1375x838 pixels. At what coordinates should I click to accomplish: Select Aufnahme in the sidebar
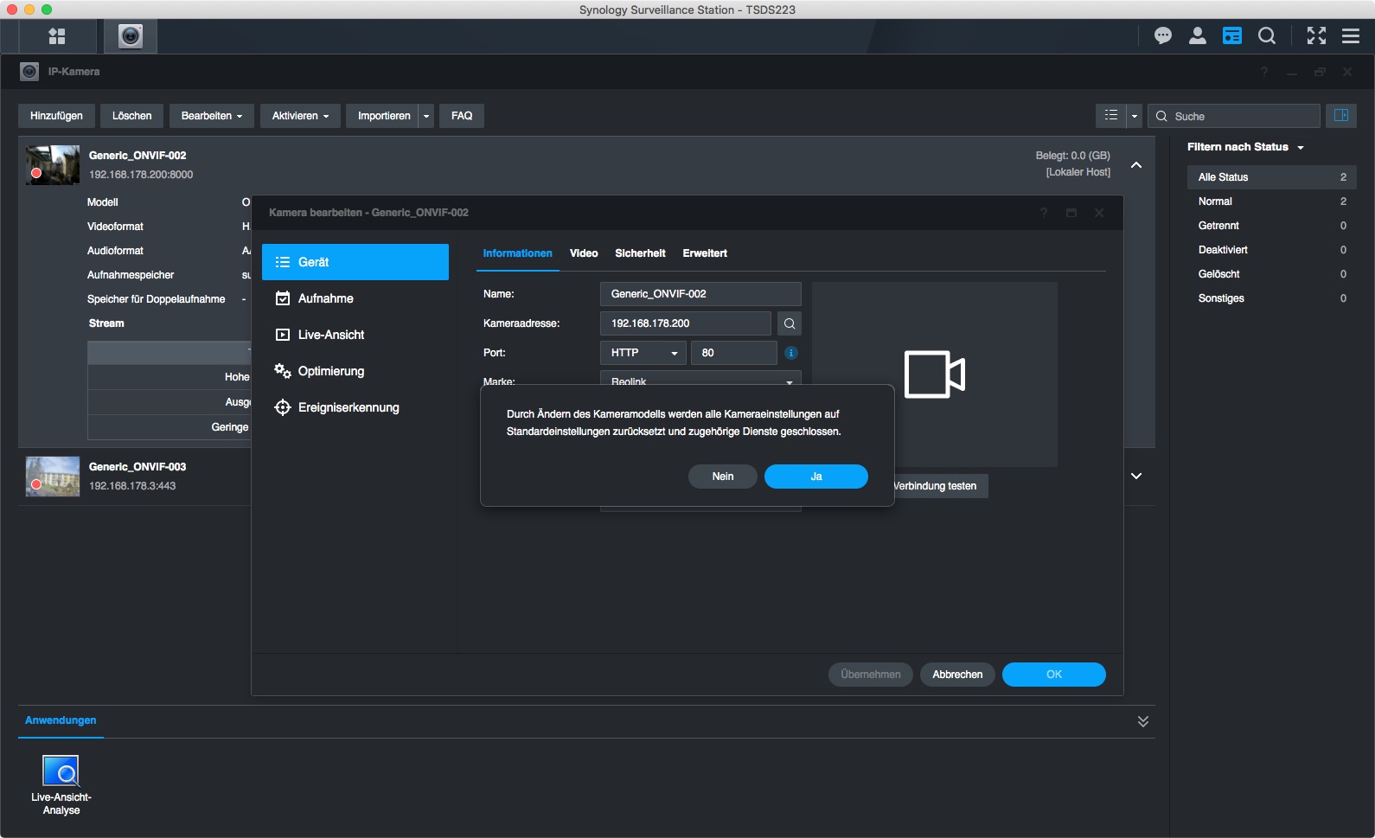coord(326,298)
